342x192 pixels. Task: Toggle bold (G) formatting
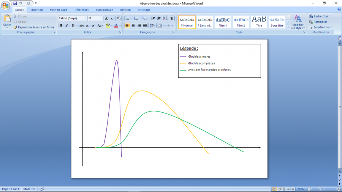tap(61, 25)
